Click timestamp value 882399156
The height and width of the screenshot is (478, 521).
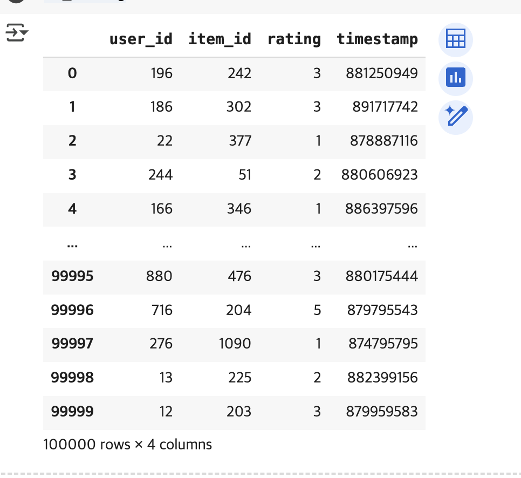382,378
